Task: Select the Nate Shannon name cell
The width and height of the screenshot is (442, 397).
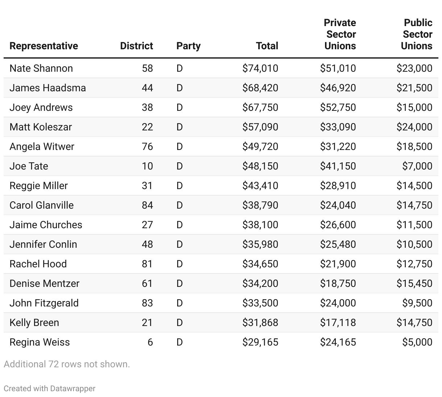Action: (x=41, y=68)
